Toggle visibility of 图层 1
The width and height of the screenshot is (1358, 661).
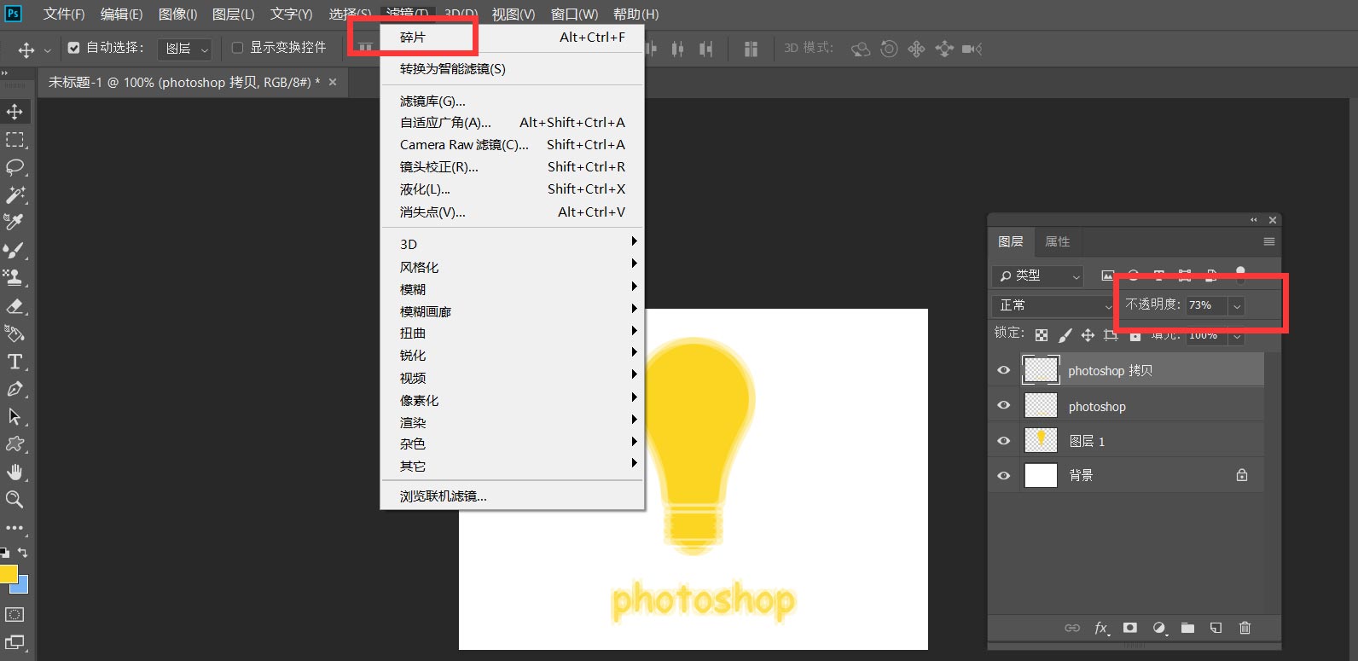pyautogui.click(x=1004, y=441)
